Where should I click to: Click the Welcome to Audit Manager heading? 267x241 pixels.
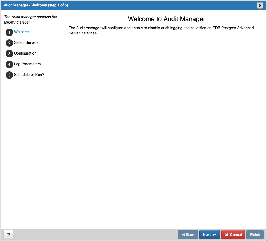click(166, 19)
